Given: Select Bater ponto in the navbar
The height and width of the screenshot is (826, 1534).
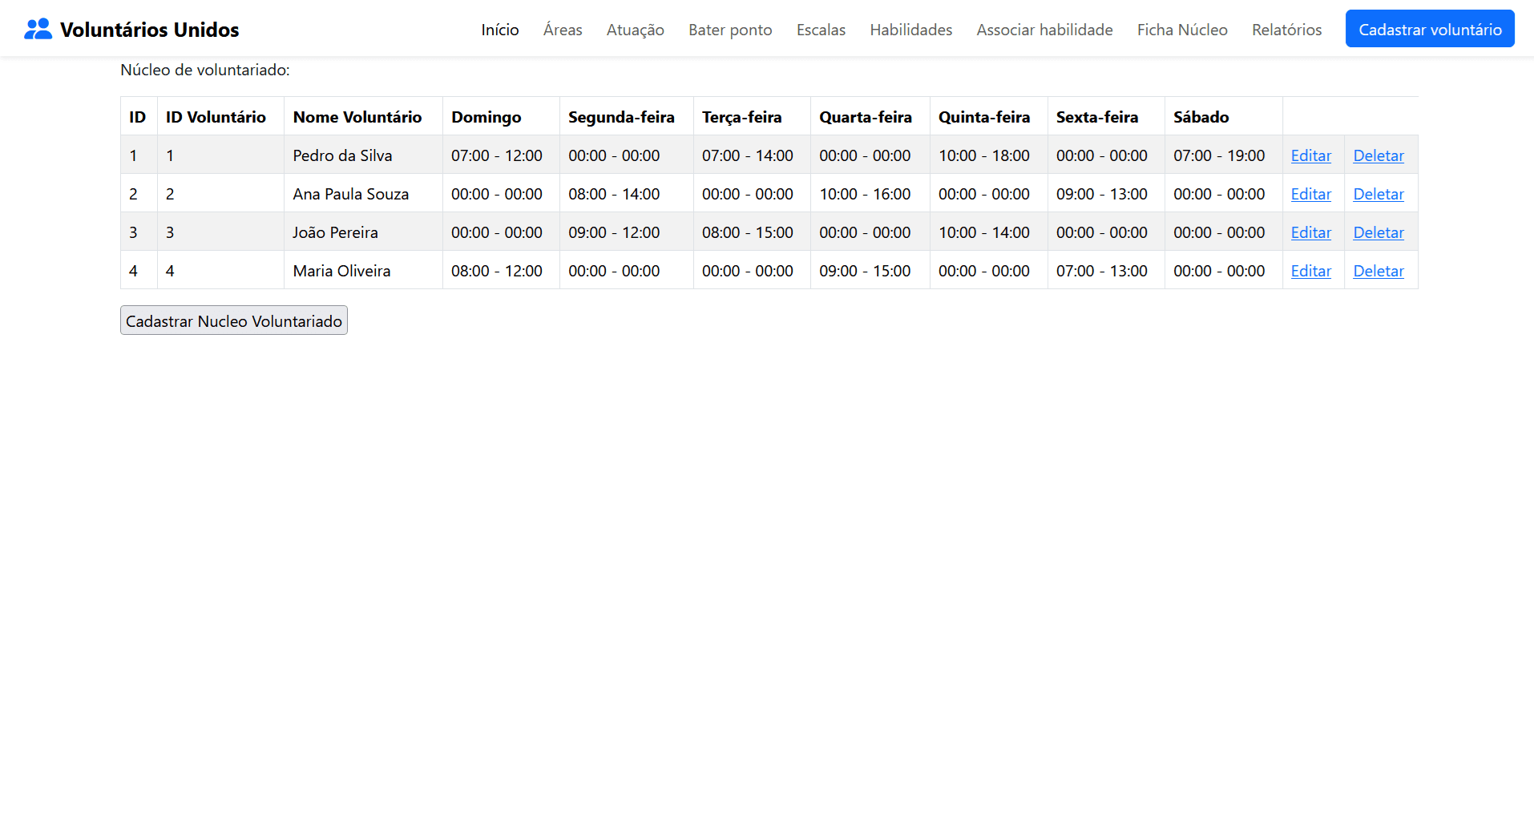Looking at the screenshot, I should tap(729, 30).
